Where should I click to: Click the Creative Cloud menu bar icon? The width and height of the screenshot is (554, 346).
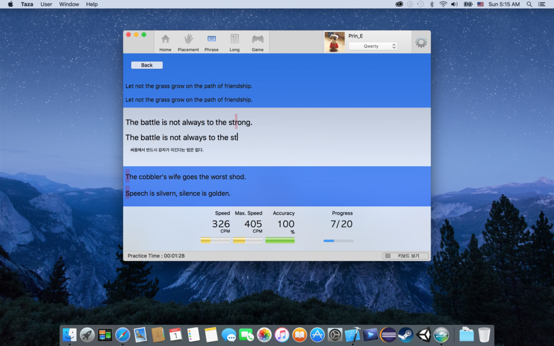399,4
